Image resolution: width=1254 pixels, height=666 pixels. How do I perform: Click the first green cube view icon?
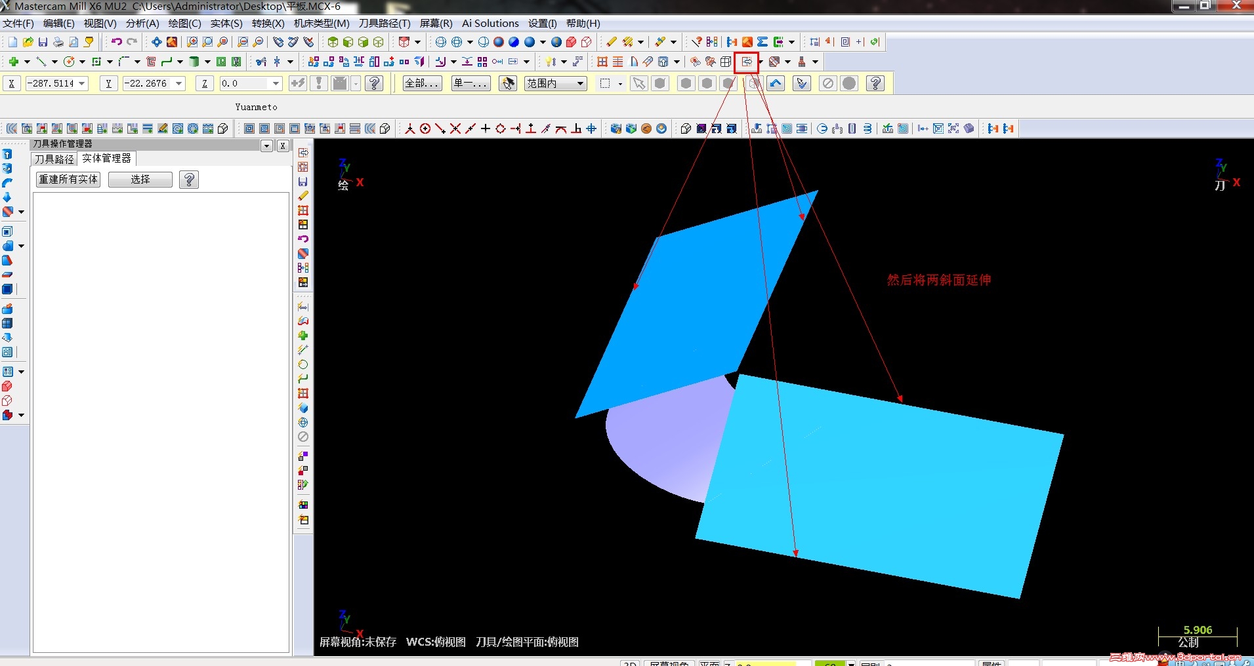click(x=333, y=42)
